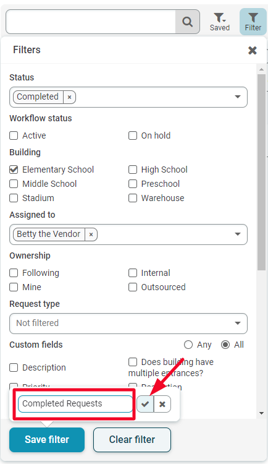268x464 pixels.
Task: Enable the On hold workflow checkbox
Action: coord(133,135)
